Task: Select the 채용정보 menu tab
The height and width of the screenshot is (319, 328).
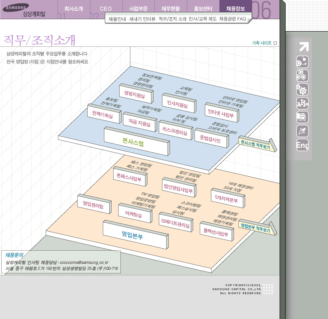Action: pyautogui.click(x=236, y=8)
